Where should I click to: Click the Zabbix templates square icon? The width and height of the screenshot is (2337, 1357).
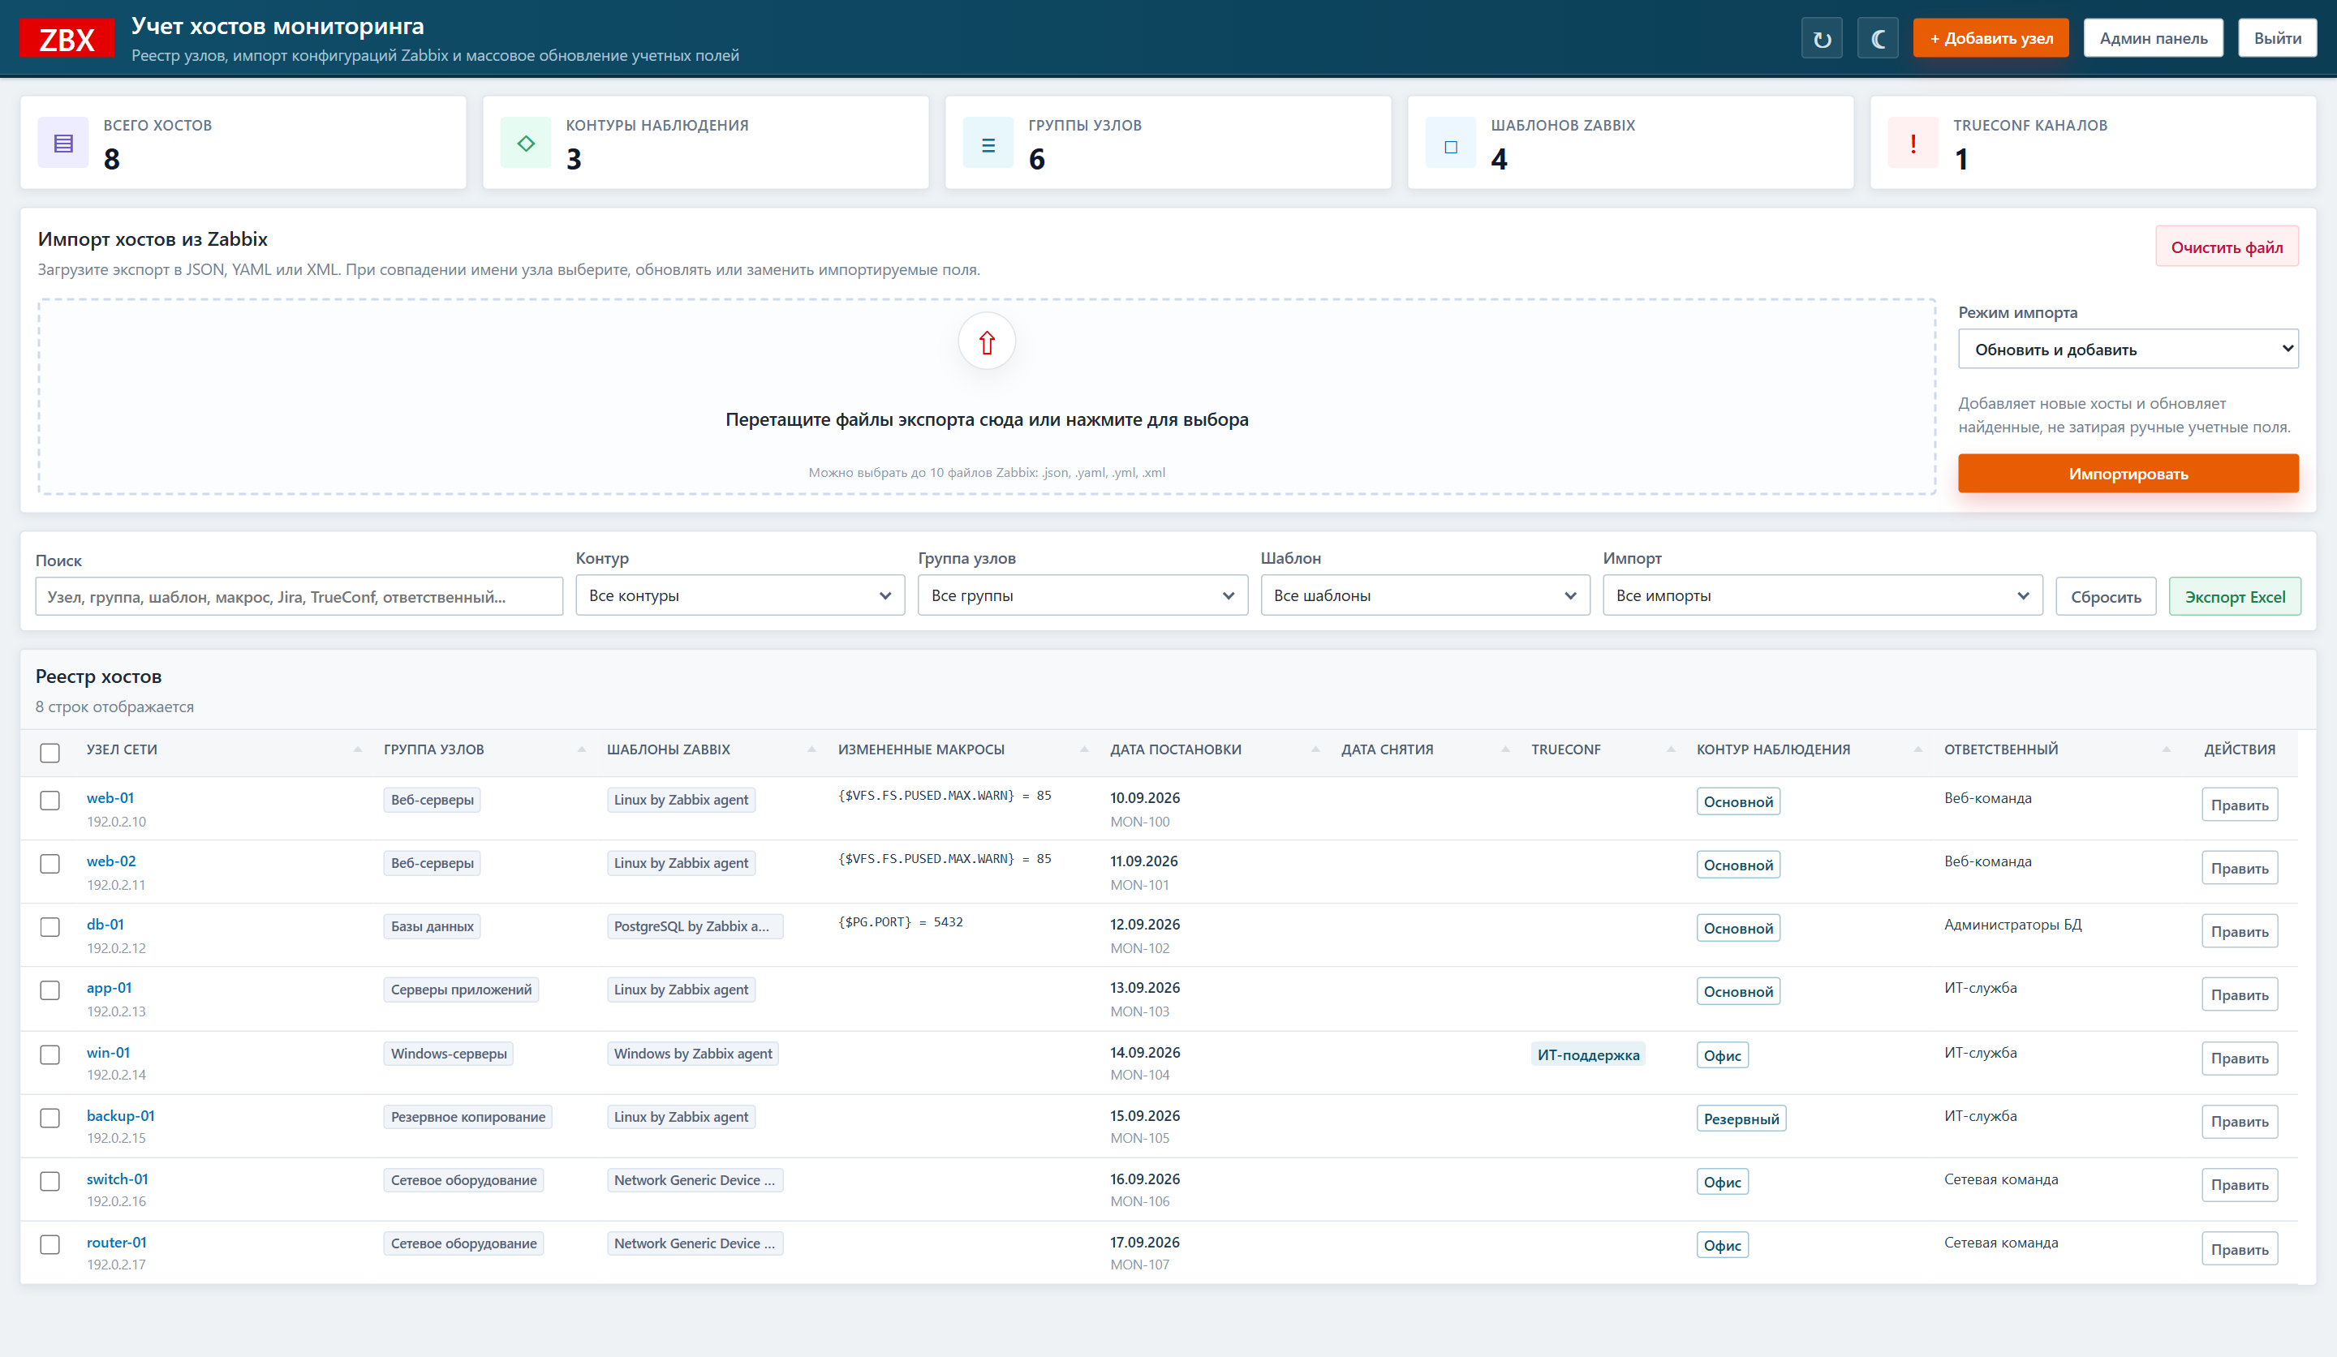pyautogui.click(x=1452, y=143)
